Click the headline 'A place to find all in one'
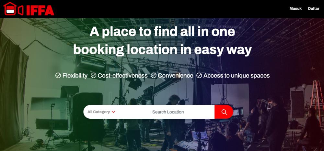The height and width of the screenshot is (151, 324). (162, 32)
